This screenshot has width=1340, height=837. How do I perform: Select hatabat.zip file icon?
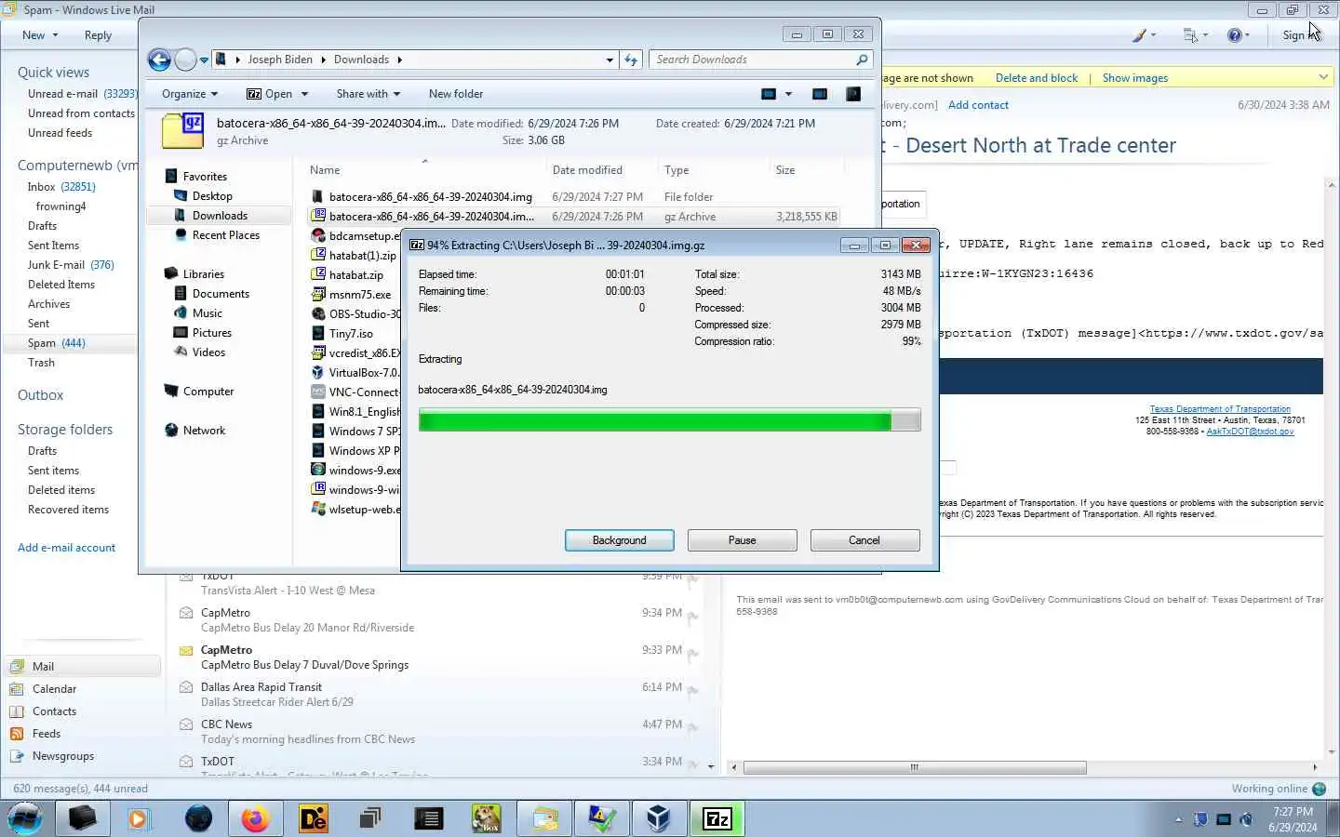pyautogui.click(x=318, y=274)
